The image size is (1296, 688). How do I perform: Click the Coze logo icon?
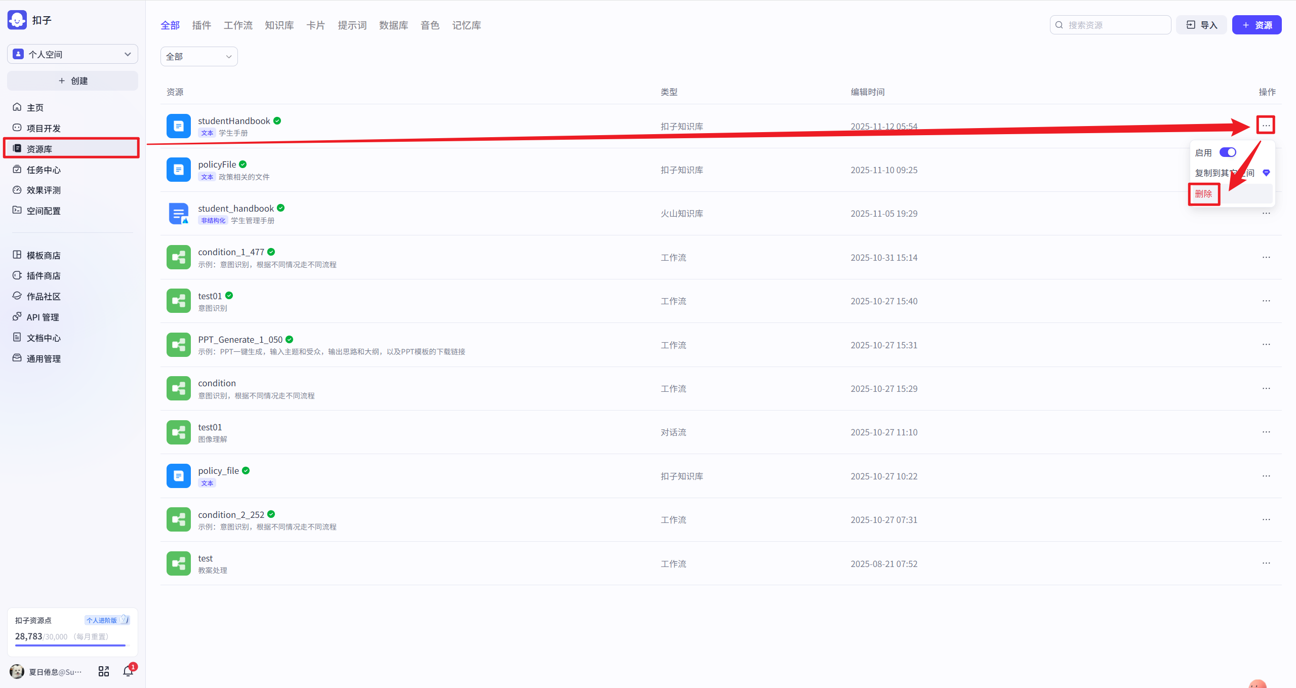[x=17, y=20]
